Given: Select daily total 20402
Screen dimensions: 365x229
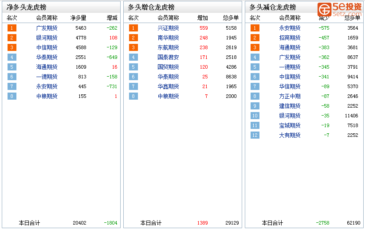Looking at the screenshot, I should tap(80, 223).
